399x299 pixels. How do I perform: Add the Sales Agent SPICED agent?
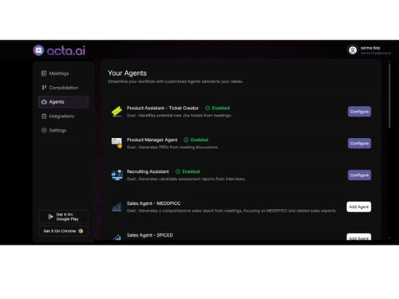click(x=359, y=237)
